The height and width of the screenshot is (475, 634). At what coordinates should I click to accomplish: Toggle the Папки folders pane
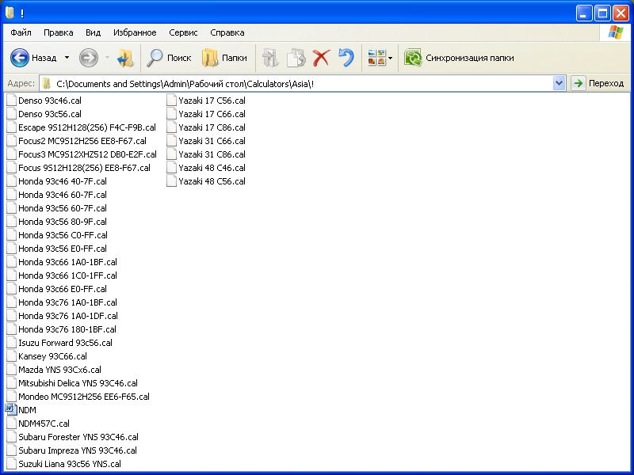[x=224, y=58]
